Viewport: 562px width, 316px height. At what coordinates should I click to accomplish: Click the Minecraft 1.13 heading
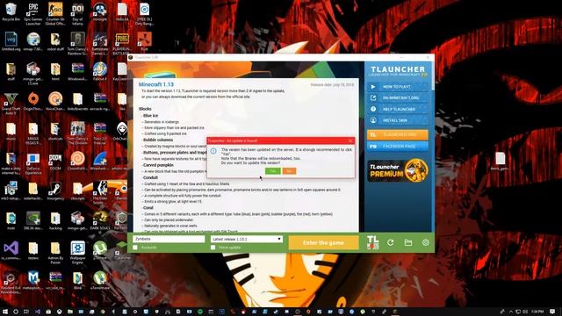pyautogui.click(x=156, y=84)
